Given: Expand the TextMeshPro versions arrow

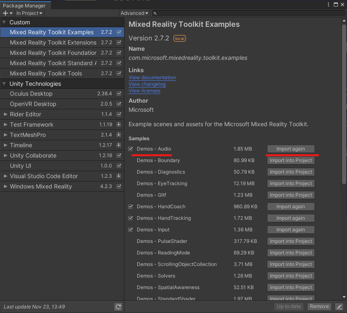Looking at the screenshot, I should pyautogui.click(x=5, y=135).
